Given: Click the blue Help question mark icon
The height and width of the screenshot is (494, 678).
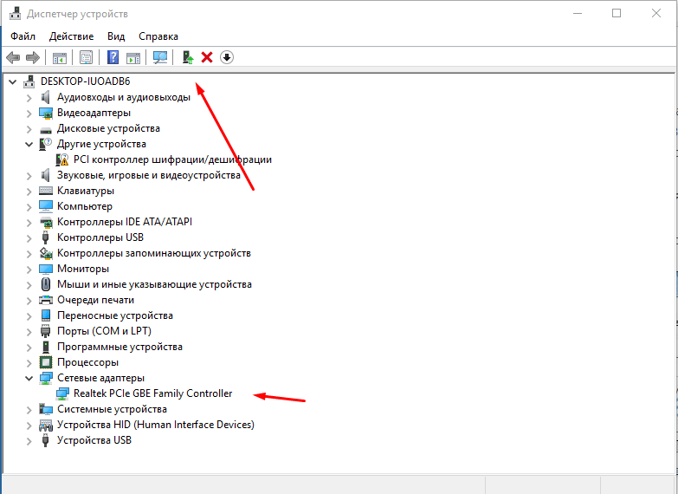Looking at the screenshot, I should point(113,57).
